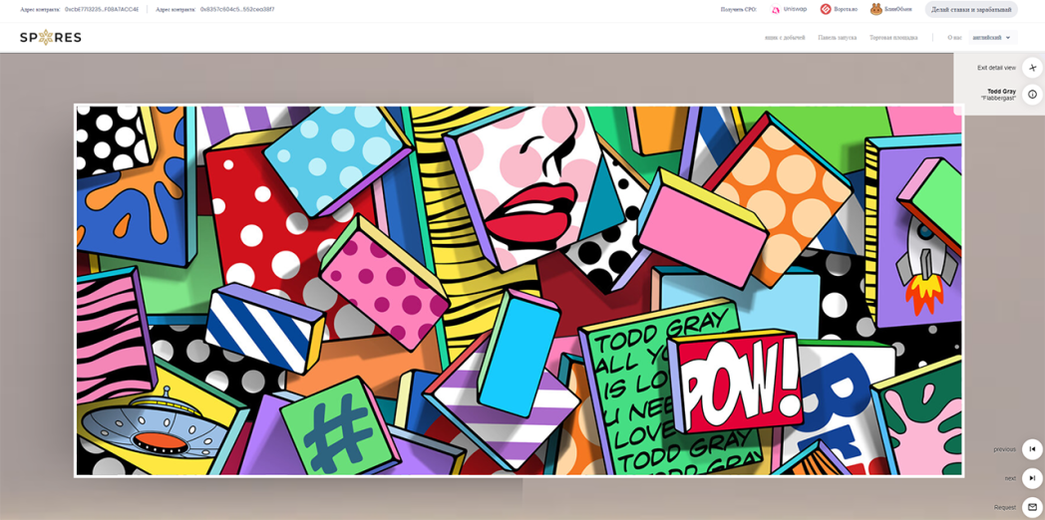Open the 'О нас' menu item
This screenshot has width=1045, height=520.
(x=954, y=37)
